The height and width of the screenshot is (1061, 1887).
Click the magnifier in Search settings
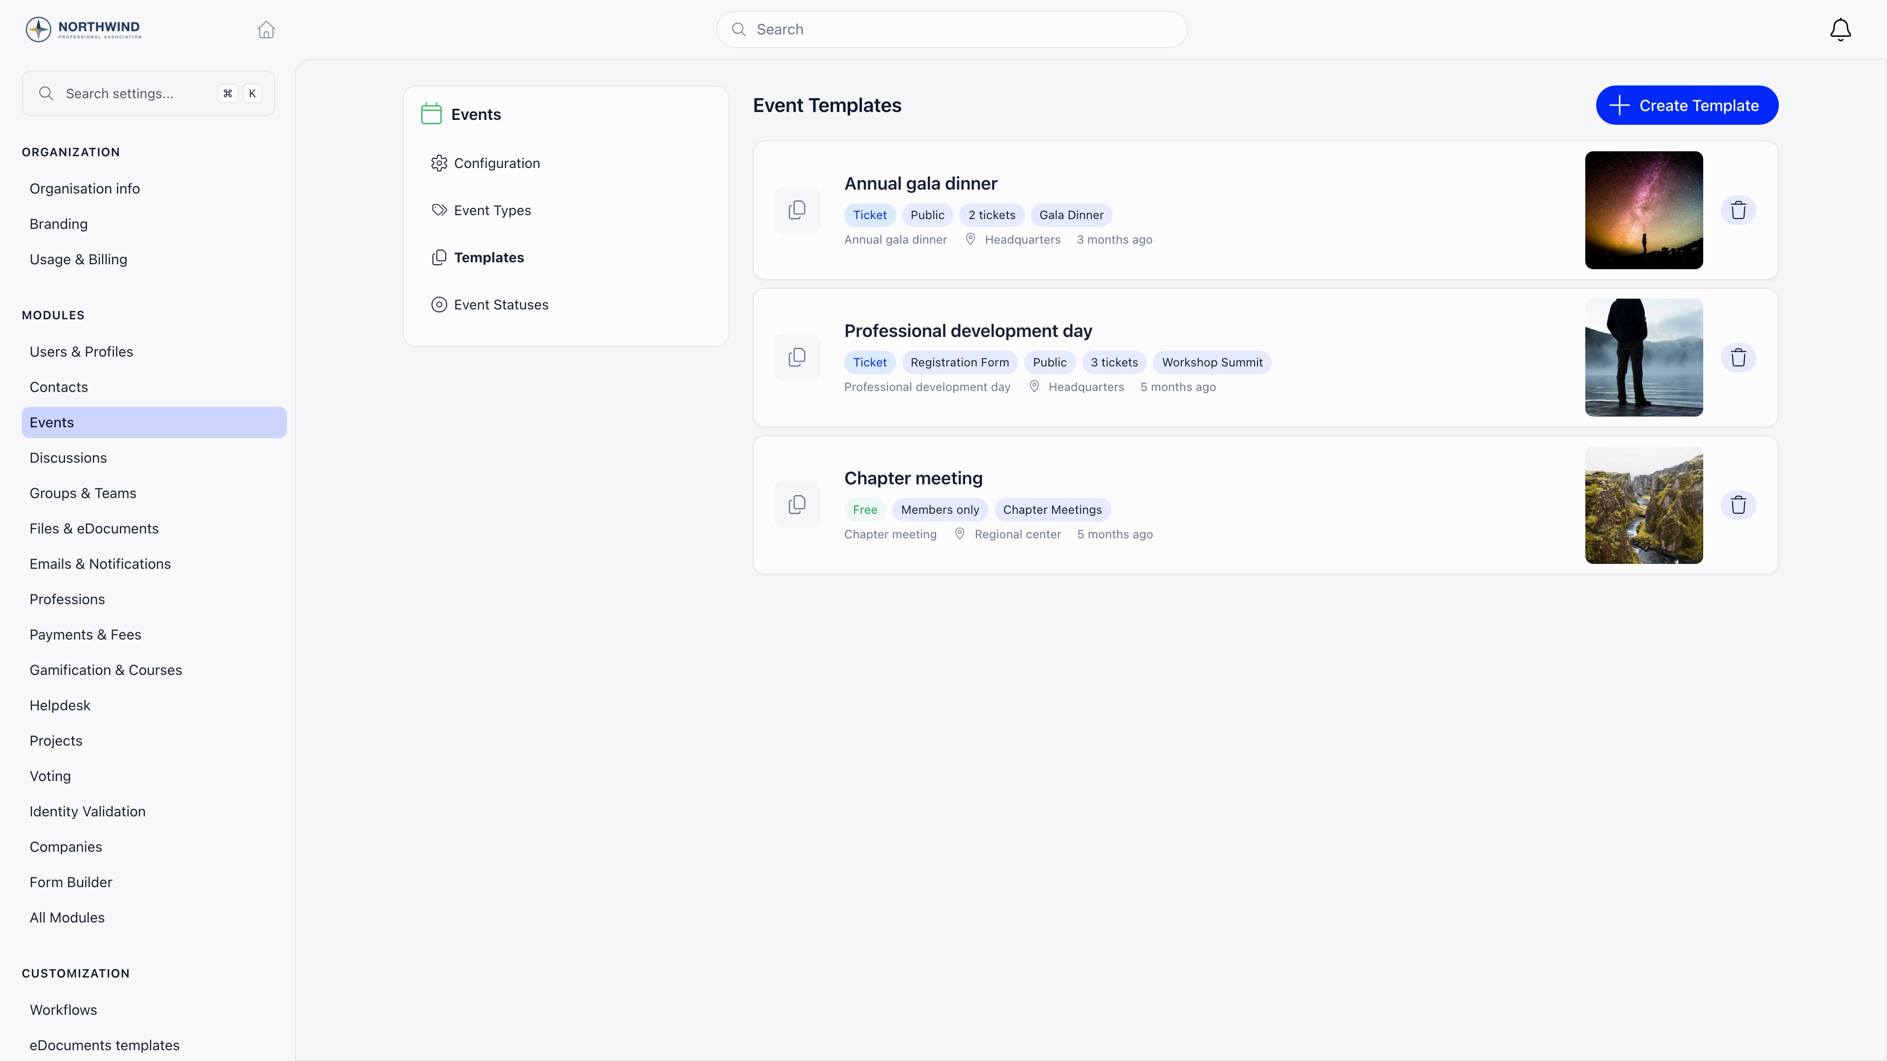(x=46, y=93)
